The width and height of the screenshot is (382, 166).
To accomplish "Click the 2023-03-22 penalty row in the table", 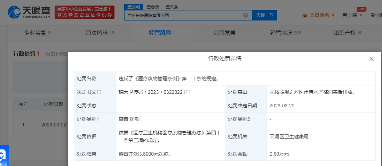I will (54, 125).
